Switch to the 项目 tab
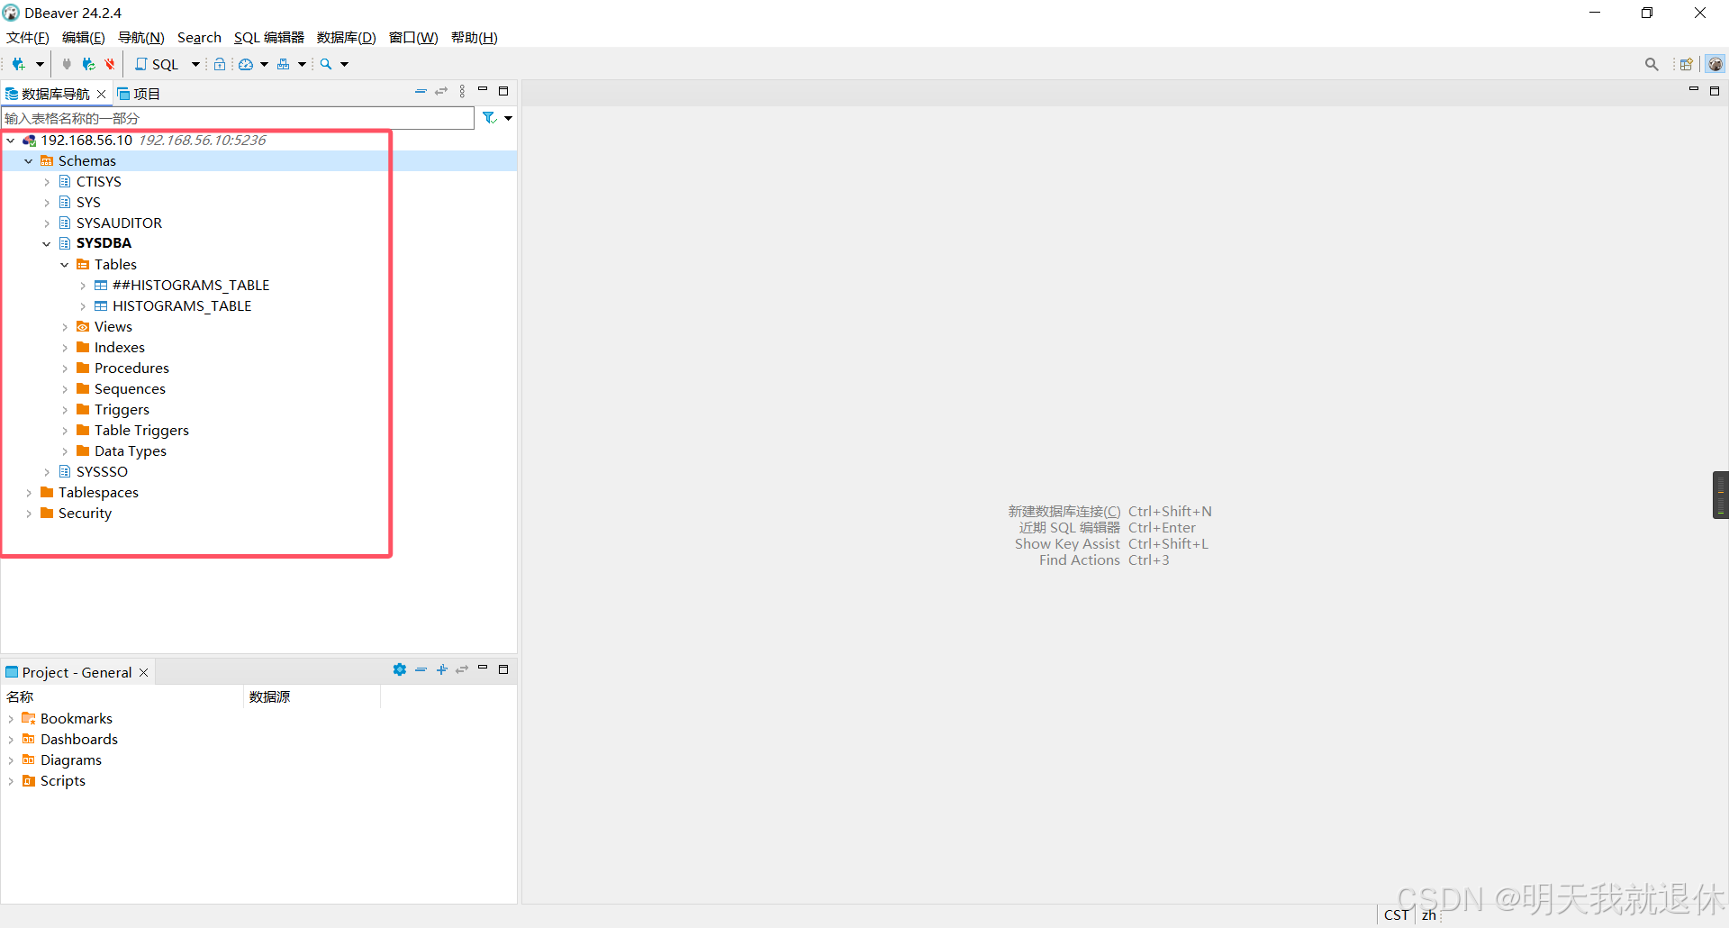 [139, 94]
